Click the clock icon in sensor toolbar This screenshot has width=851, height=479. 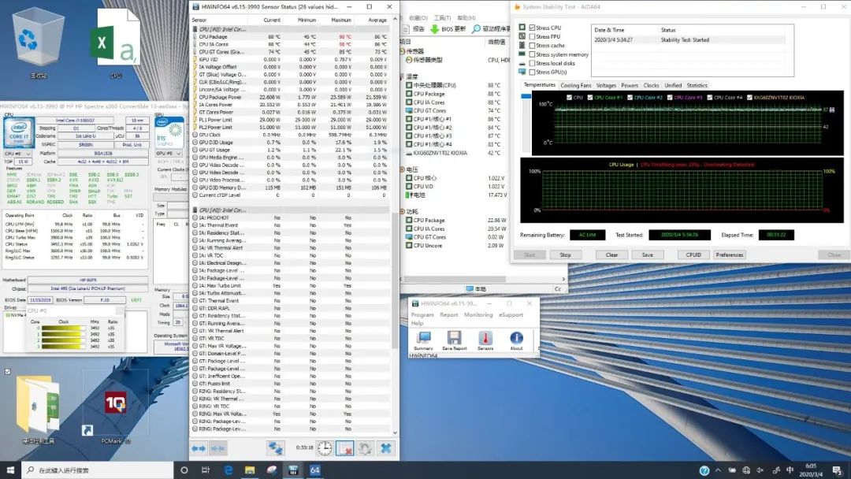(325, 448)
